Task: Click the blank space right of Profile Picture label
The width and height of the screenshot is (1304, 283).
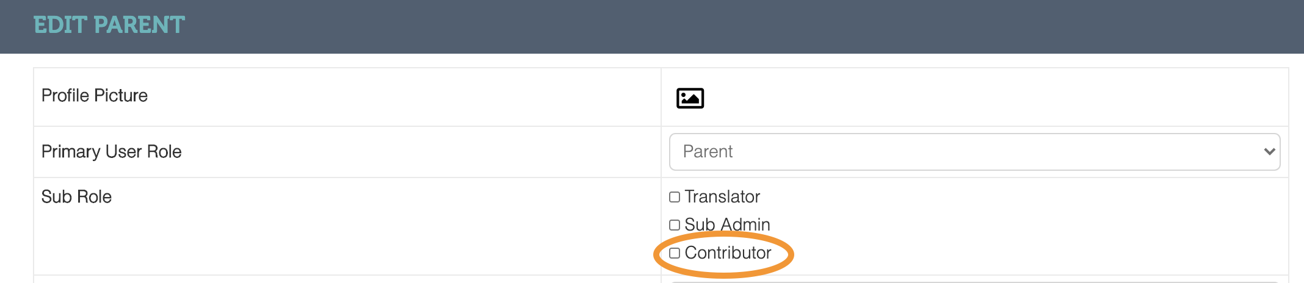Action: click(397, 96)
